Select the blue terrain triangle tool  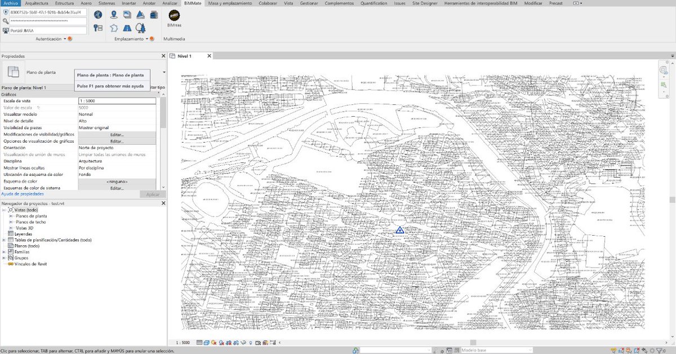(141, 14)
